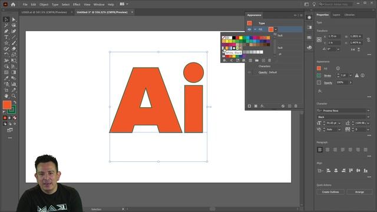Open font style dropdown Black

(368, 117)
